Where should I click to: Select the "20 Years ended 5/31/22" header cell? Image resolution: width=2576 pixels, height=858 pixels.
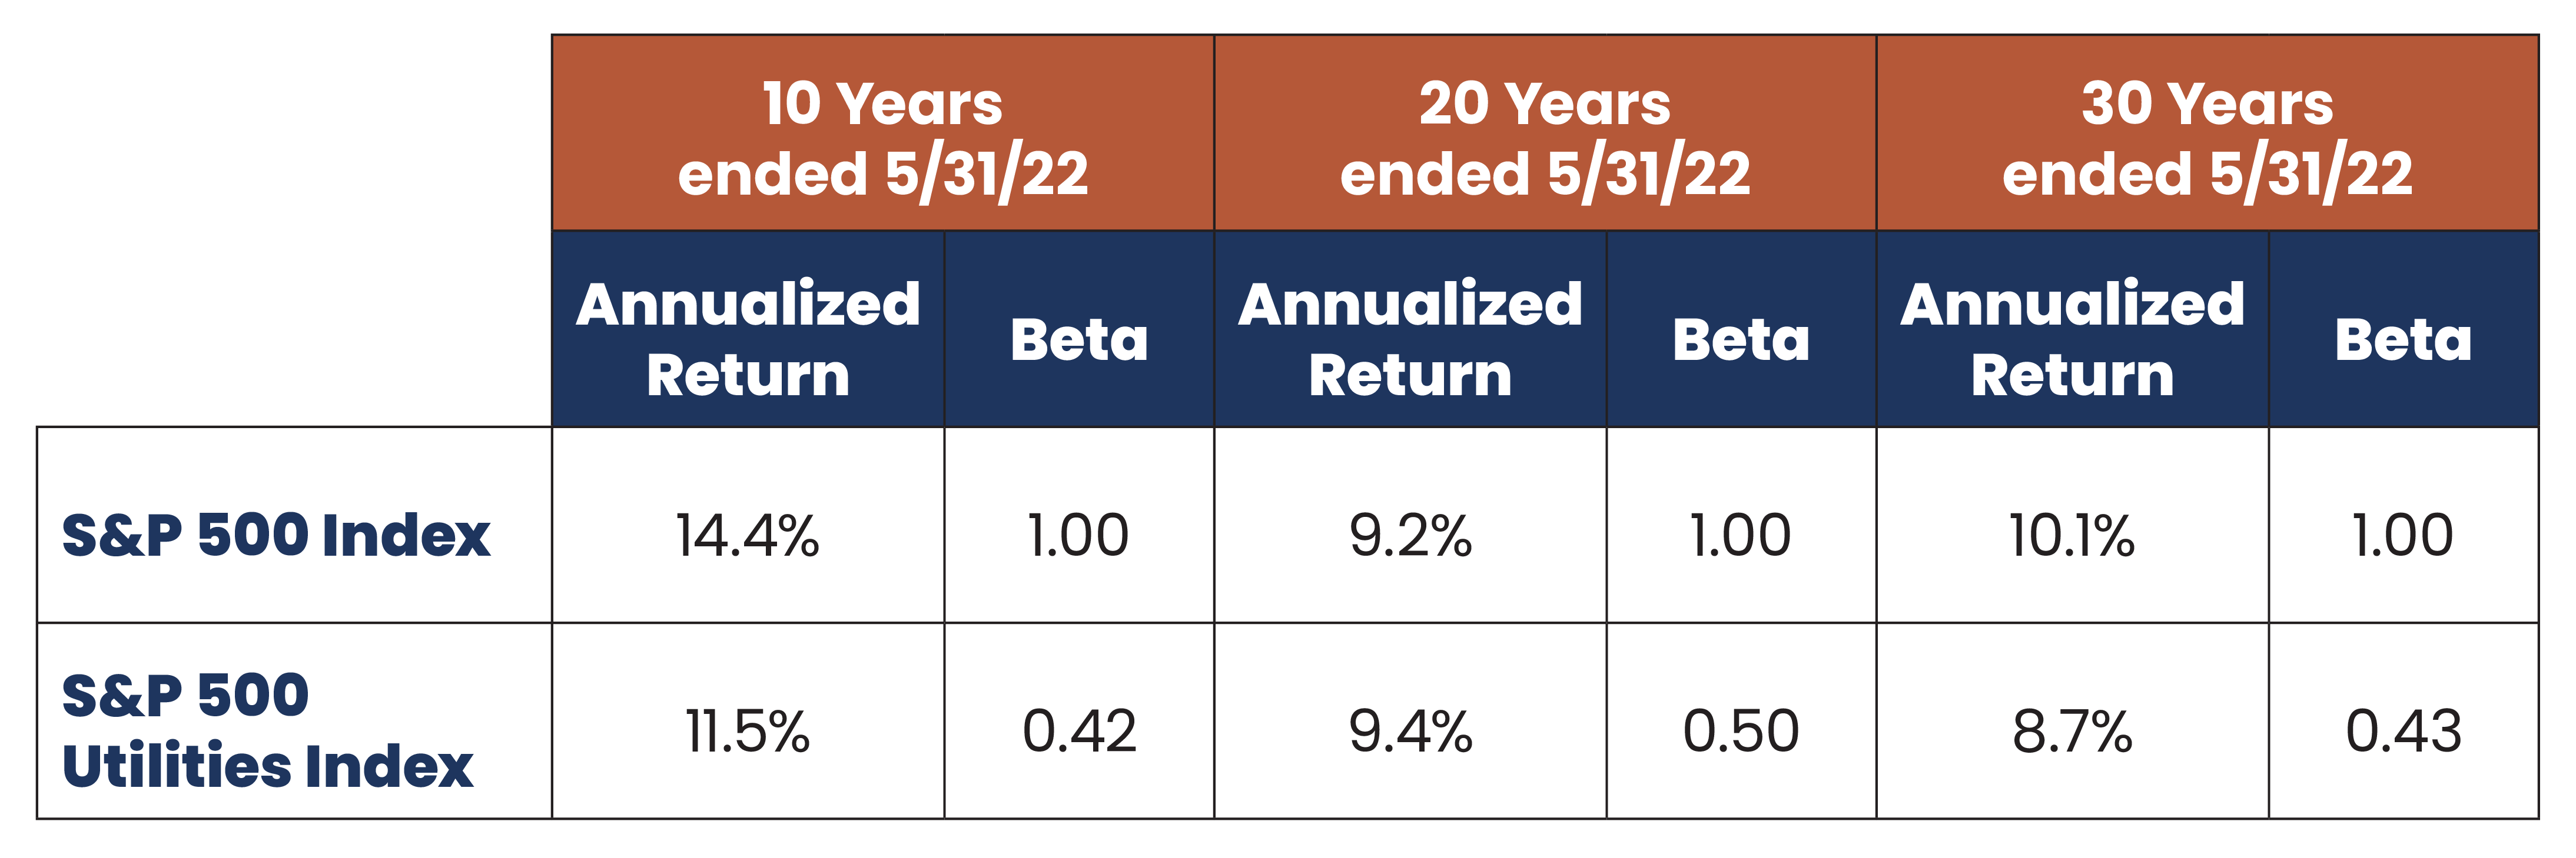point(1544,138)
